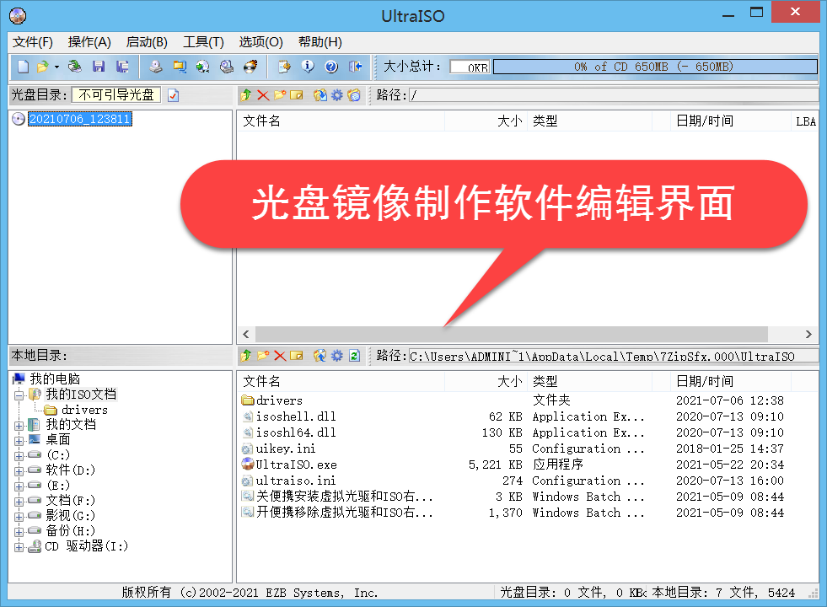Collapse the 我的ISO文档 tree node
This screenshot has width=827, height=607.
pyautogui.click(x=19, y=395)
